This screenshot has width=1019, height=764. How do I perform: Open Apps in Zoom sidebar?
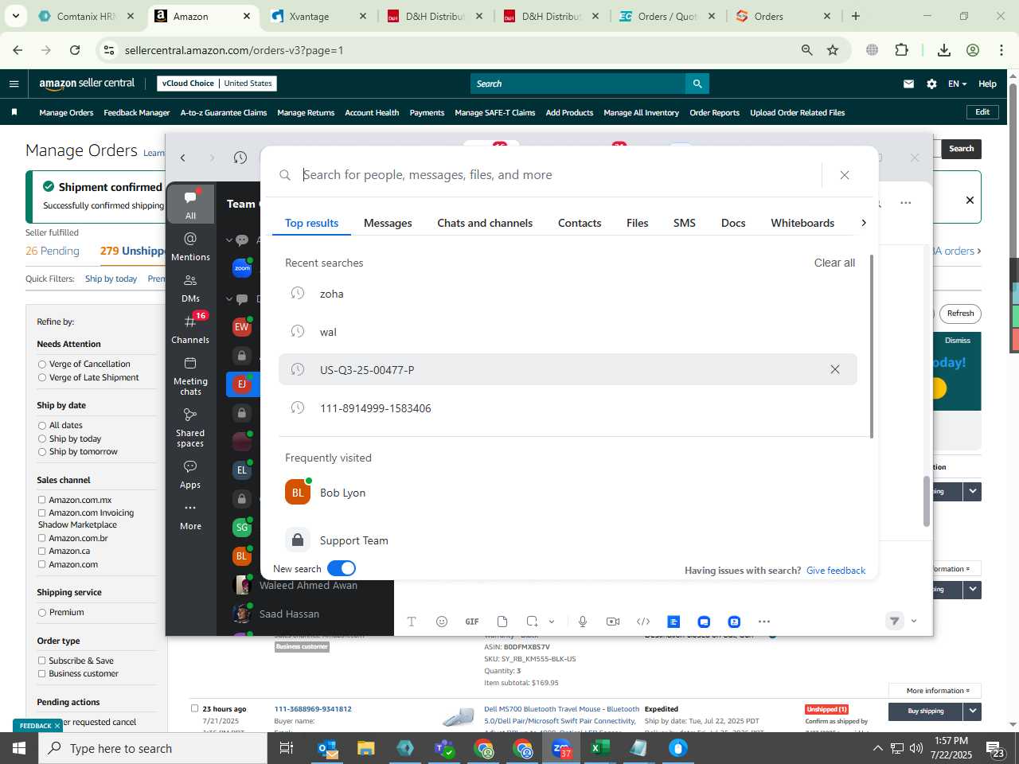(x=190, y=474)
